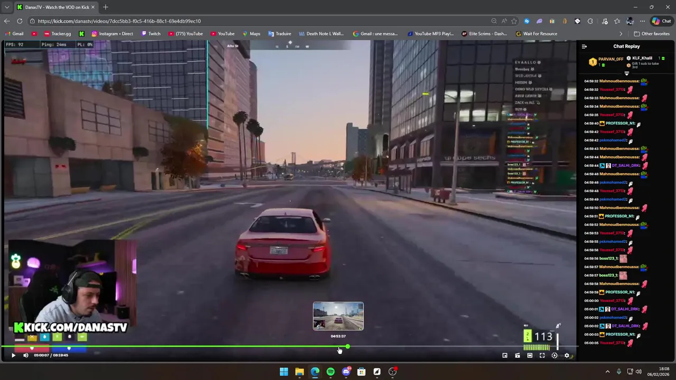Screen dimensions: 676x380
Task: Open the tab search dropdown arrow
Action: click(6, 7)
